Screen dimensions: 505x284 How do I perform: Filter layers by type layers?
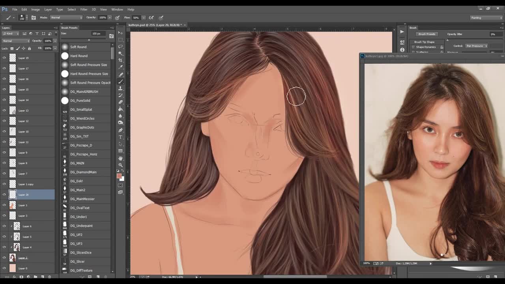point(37,34)
